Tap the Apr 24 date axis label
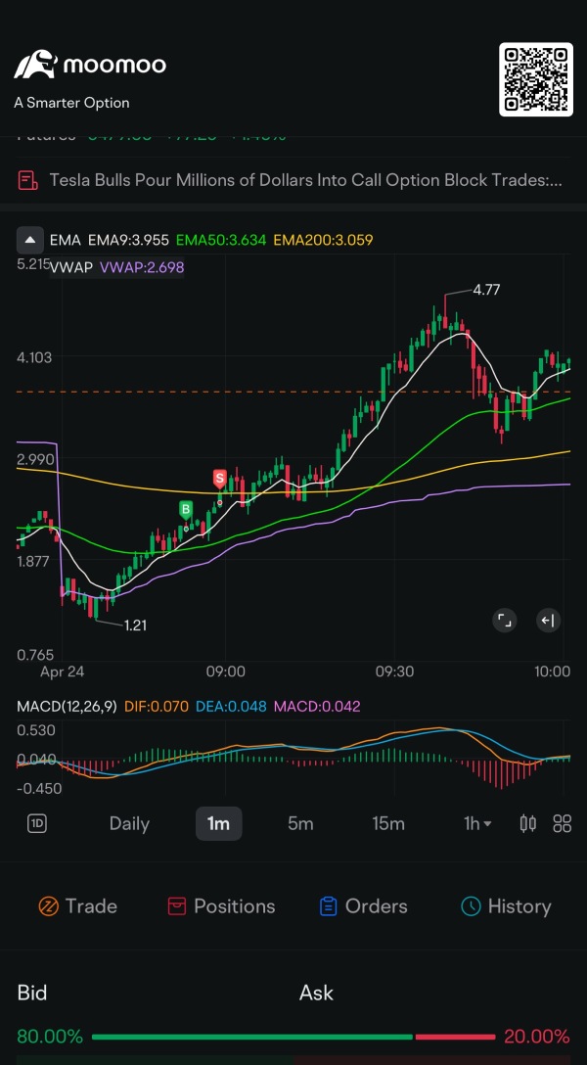Screen dimensions: 587x1065 pyautogui.click(x=62, y=671)
